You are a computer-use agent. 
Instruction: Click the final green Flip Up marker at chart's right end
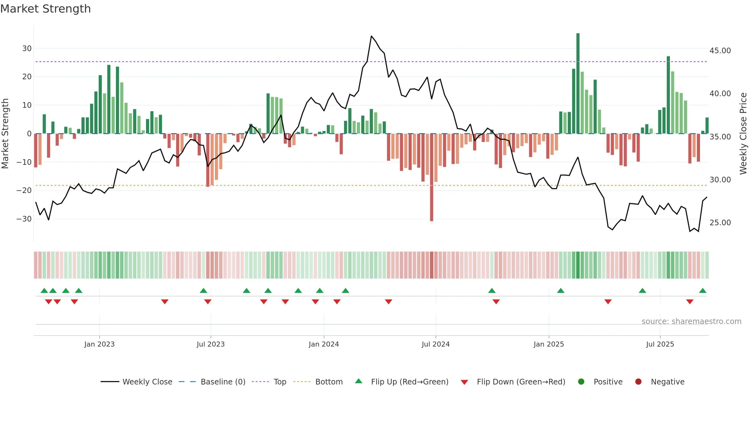[x=703, y=290]
